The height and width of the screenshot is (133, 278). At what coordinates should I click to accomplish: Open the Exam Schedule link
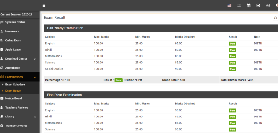[x=15, y=85]
